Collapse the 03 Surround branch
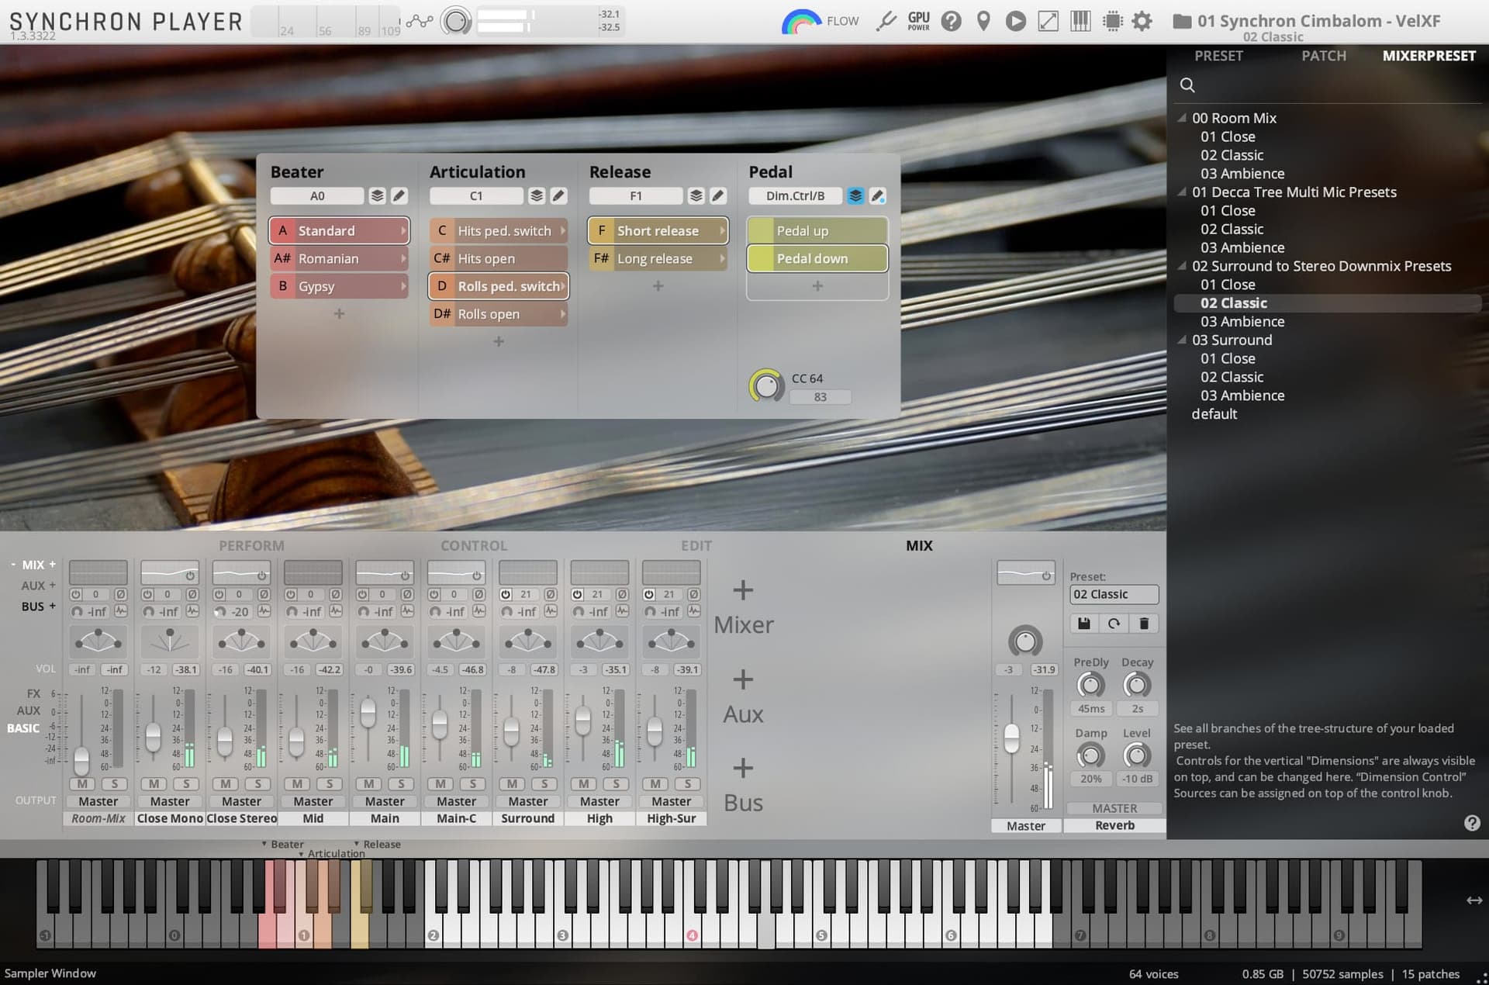This screenshot has height=985, width=1489. (x=1182, y=340)
